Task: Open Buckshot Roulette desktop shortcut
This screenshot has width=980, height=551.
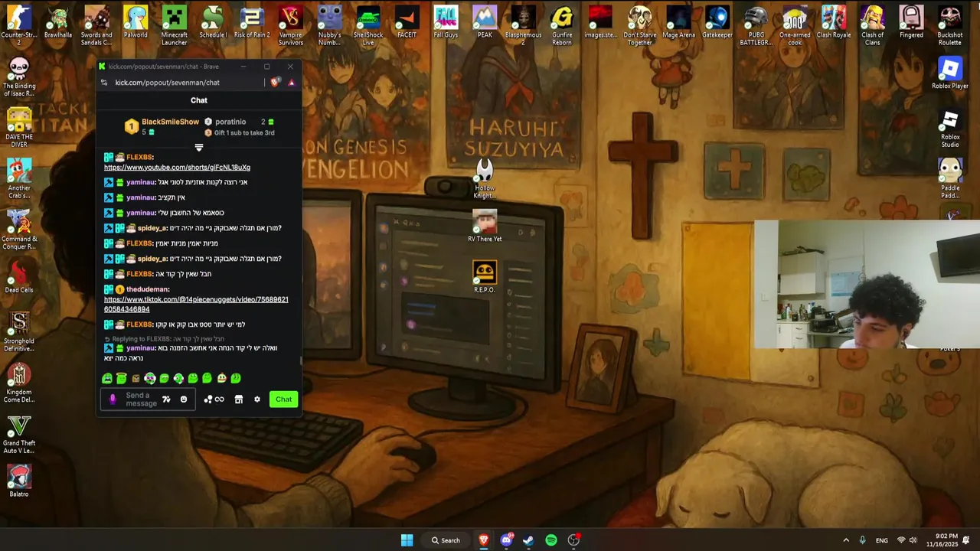Action: coord(950,24)
